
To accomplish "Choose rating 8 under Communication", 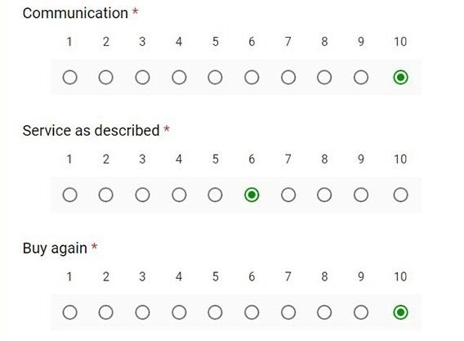I will (324, 78).
